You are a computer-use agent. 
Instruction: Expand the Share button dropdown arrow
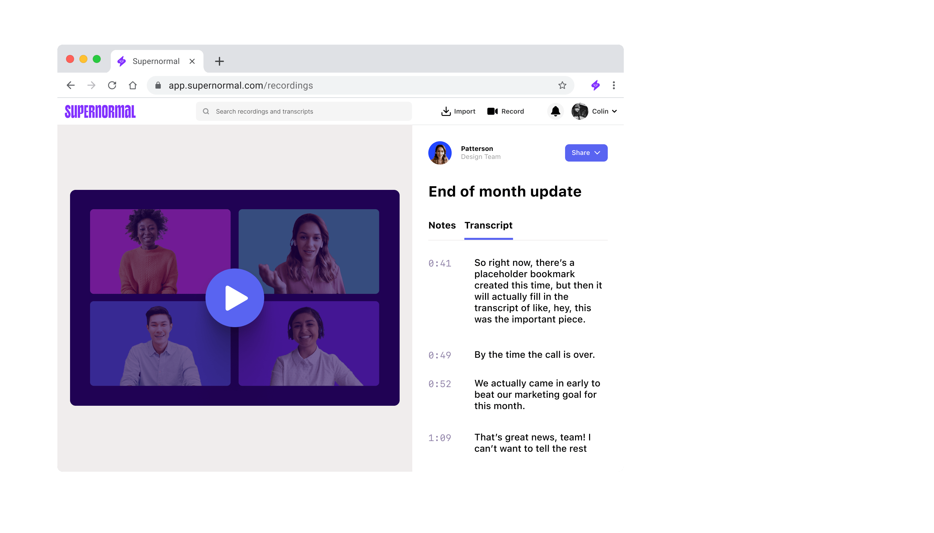tap(597, 153)
